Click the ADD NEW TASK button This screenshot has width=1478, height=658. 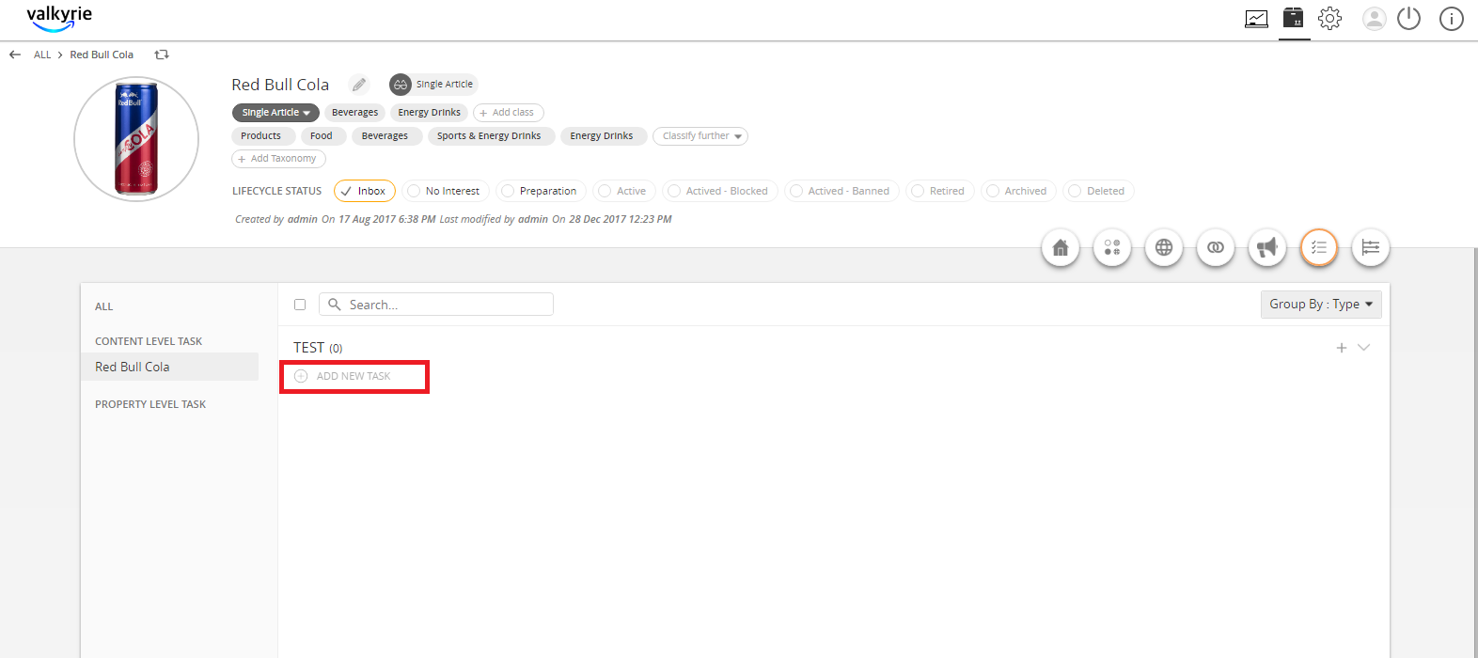(343, 376)
